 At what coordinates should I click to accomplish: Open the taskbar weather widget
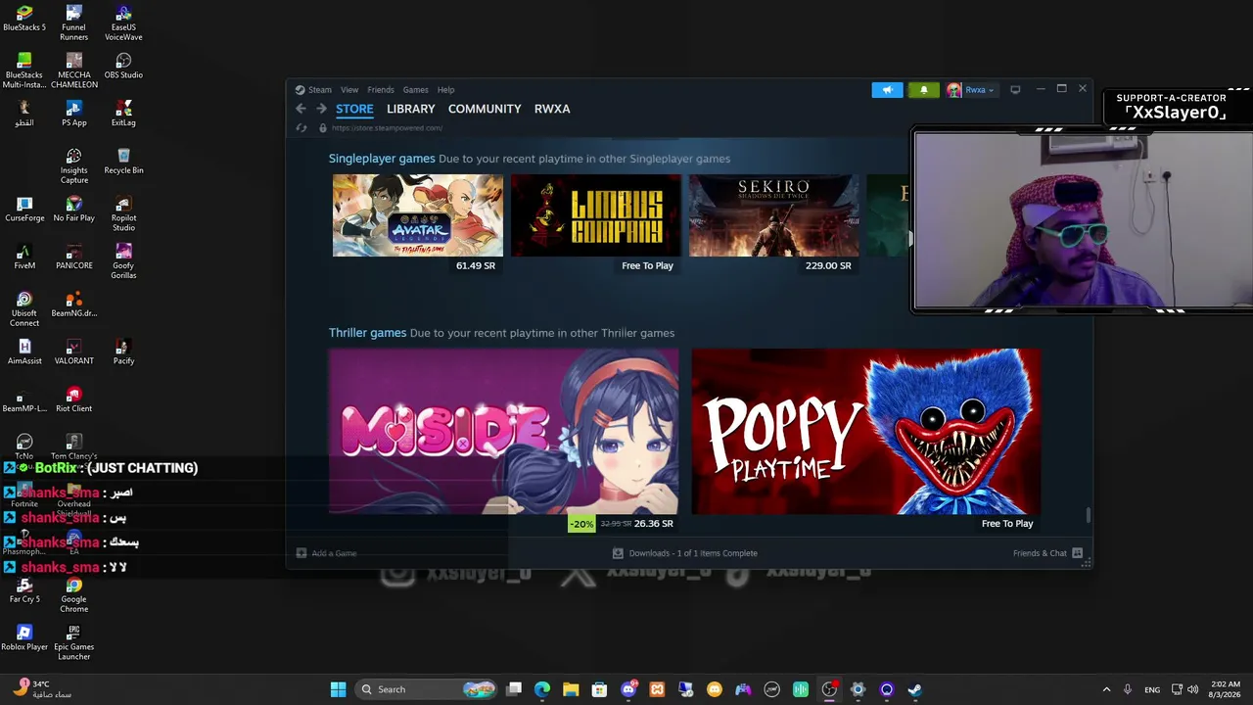(41, 689)
